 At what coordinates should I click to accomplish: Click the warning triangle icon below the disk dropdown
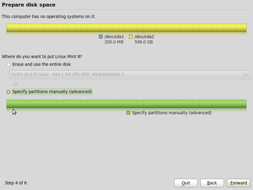(16, 84)
